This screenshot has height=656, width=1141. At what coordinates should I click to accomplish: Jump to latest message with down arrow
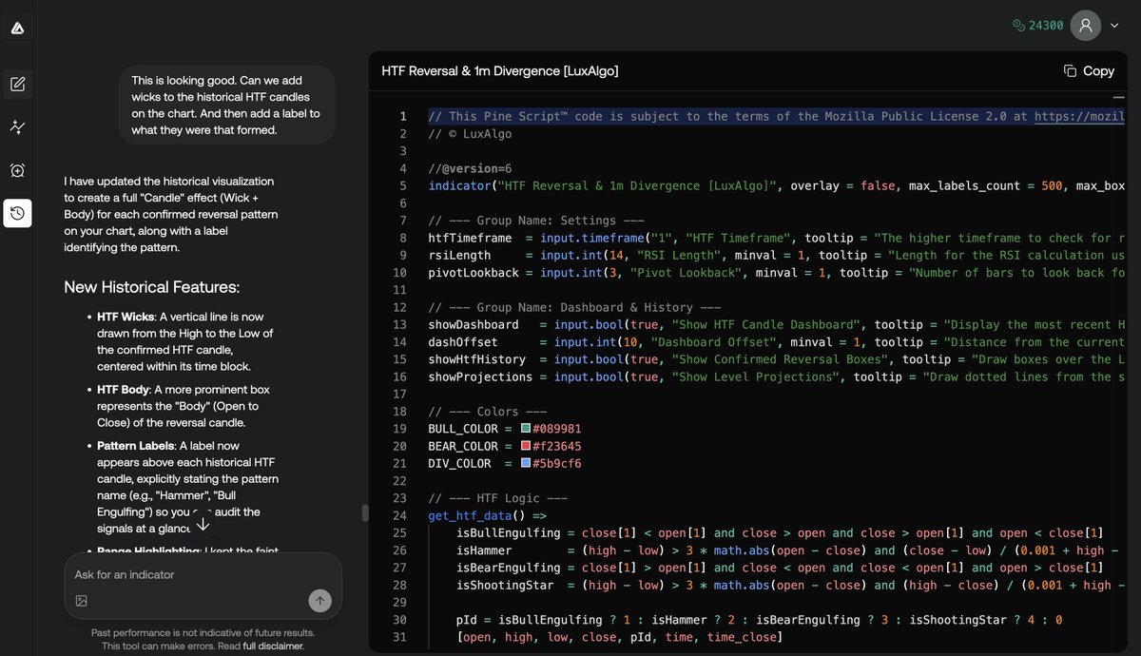pyautogui.click(x=203, y=524)
